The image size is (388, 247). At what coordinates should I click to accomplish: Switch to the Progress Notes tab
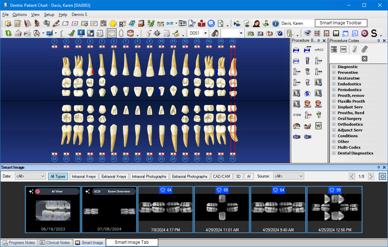(x=19, y=242)
